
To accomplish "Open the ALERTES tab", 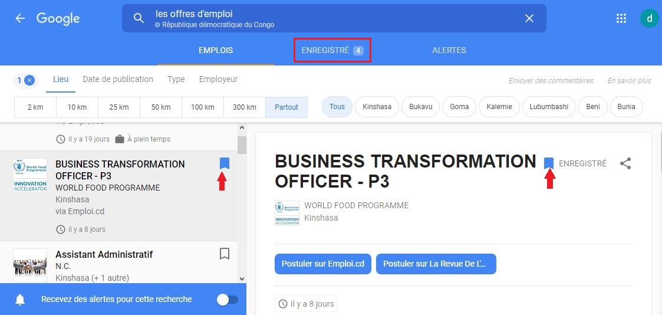I will point(449,50).
